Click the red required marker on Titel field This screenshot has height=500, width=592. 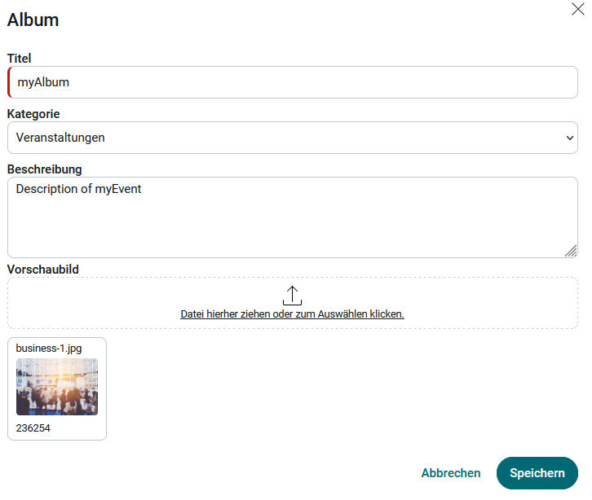9,82
